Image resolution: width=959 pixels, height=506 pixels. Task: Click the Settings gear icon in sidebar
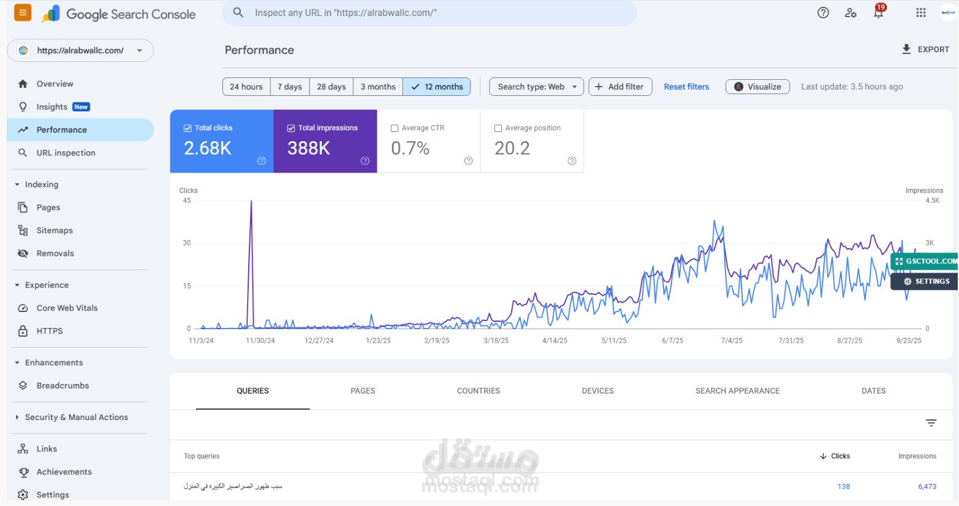click(x=23, y=495)
